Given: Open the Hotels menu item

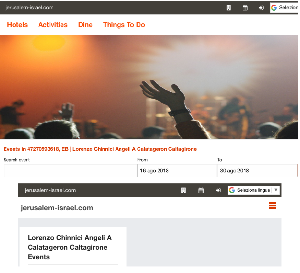Looking at the screenshot, I should coord(17,25).
